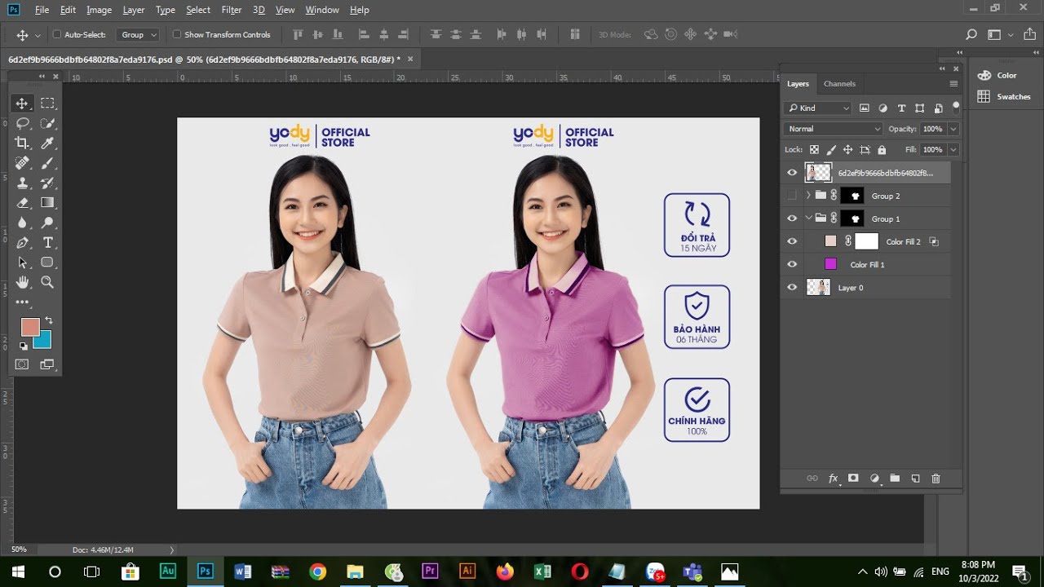Select the Eyedropper tool
The image size is (1044, 587).
[x=47, y=143]
